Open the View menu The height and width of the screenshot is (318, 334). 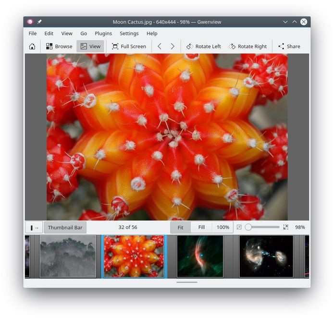click(67, 34)
